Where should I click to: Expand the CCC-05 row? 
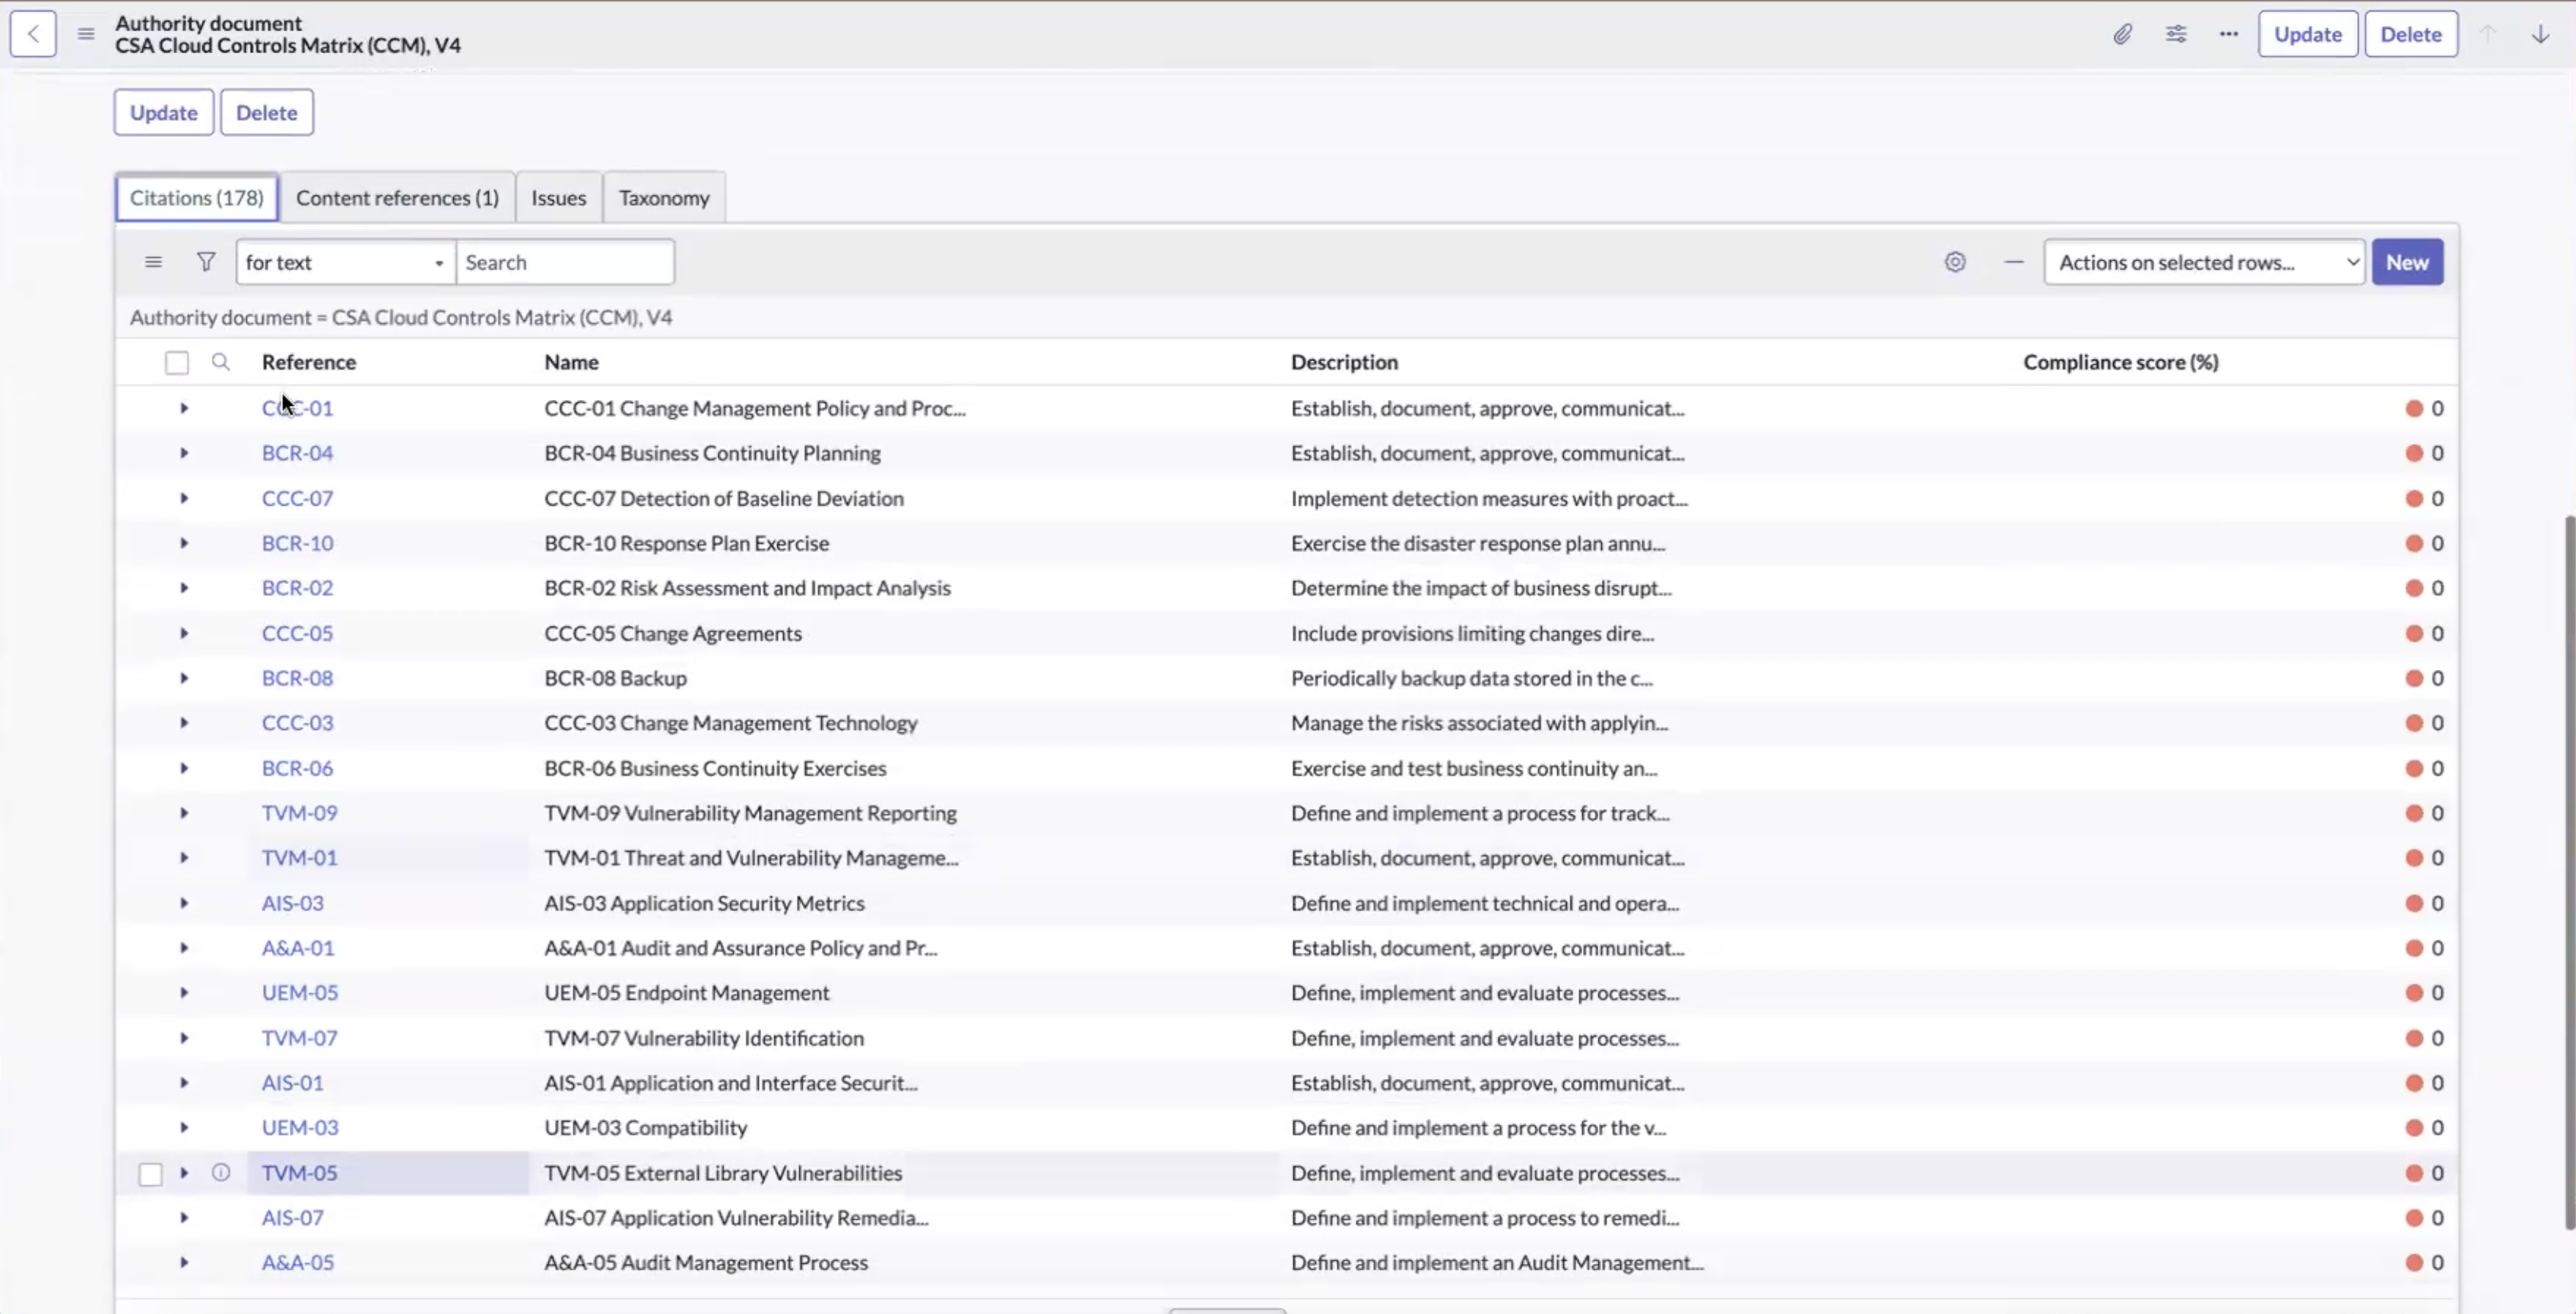[x=184, y=633]
